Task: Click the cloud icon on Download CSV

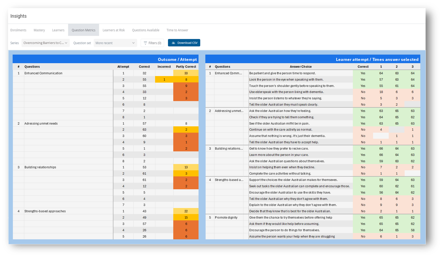Action: [x=173, y=43]
